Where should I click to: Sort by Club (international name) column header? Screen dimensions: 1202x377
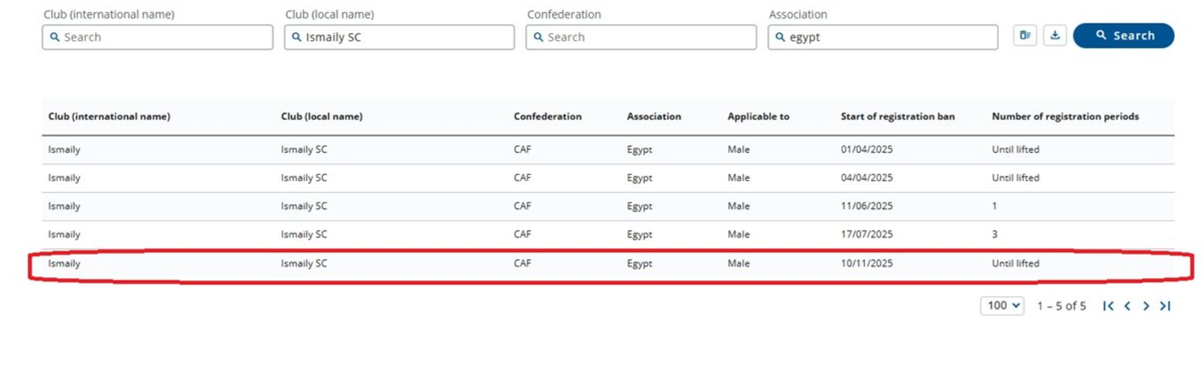[x=109, y=117]
